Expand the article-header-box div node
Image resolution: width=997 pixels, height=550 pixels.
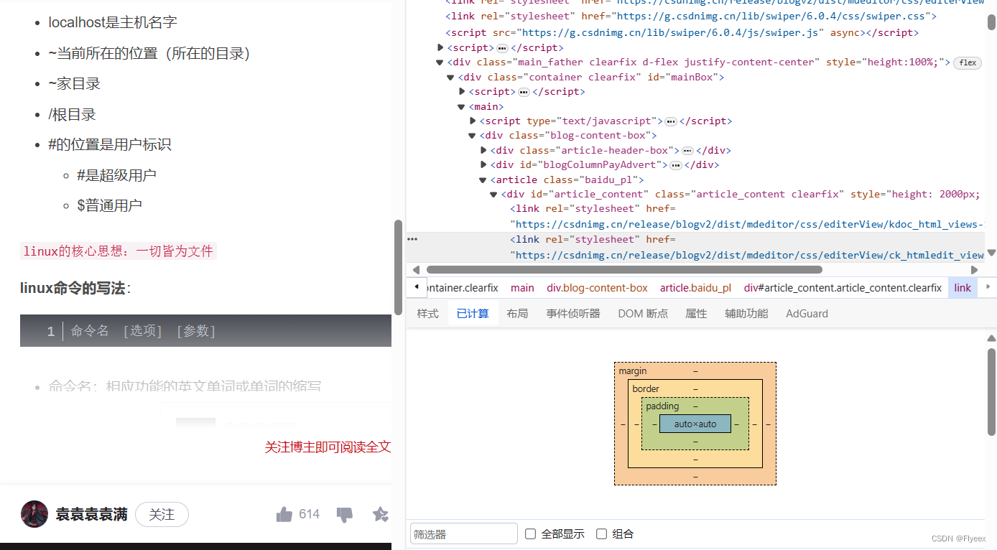(484, 150)
